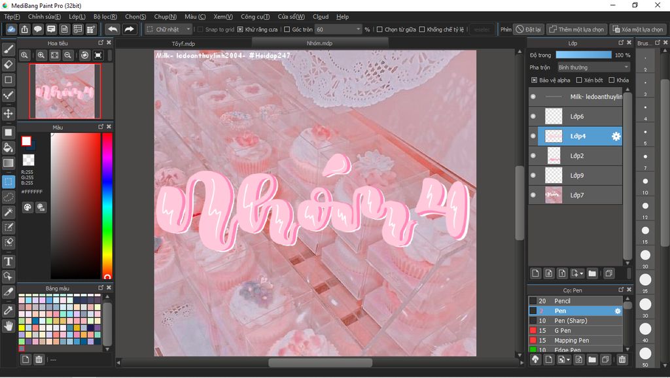Zoom out on the navigator
This screenshot has width=670, height=378.
point(67,55)
